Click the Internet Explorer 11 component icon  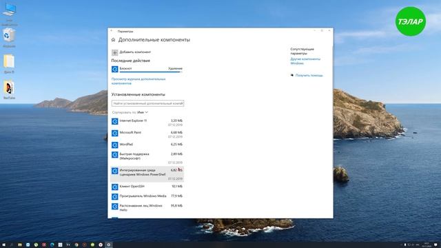point(115,121)
